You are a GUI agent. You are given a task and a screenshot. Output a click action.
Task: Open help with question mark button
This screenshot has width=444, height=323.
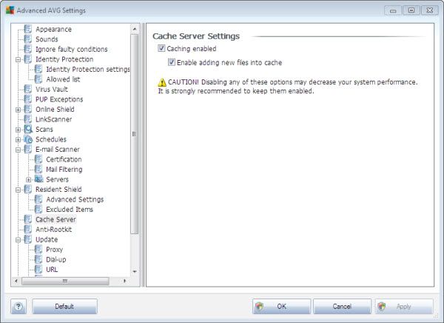pyautogui.click(x=18, y=306)
